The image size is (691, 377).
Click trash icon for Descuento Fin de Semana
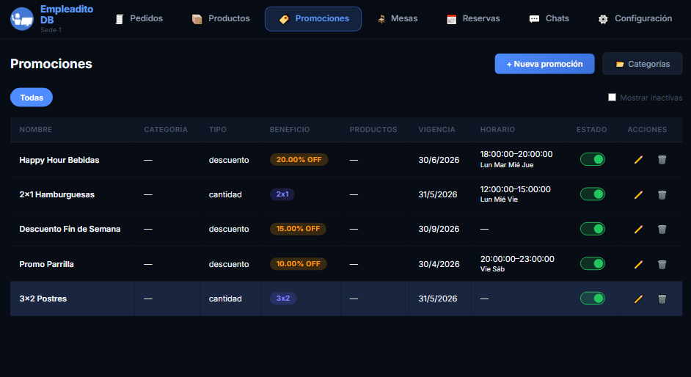tap(662, 229)
